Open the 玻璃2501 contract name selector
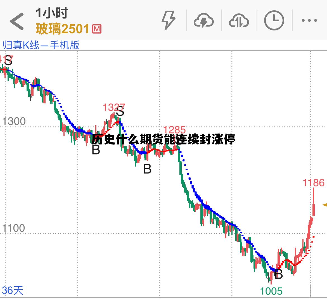 coord(62,29)
